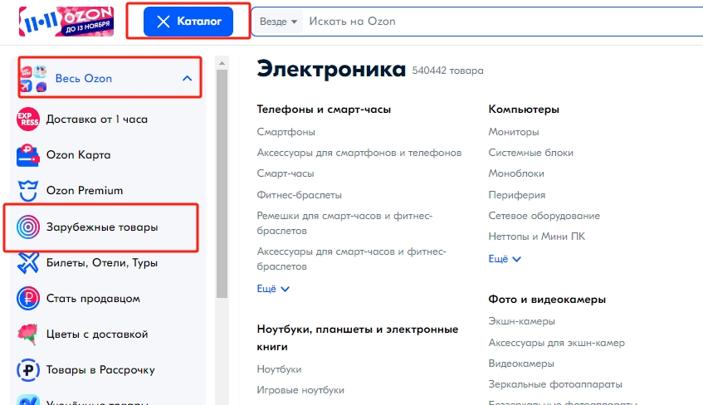Open the Видеокамеры link
Screen dimensions: 703x405
tap(521, 364)
